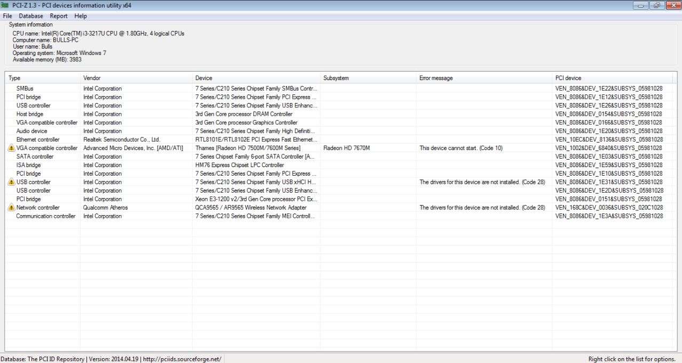
Task: Open the Report menu
Action: pyautogui.click(x=59, y=16)
